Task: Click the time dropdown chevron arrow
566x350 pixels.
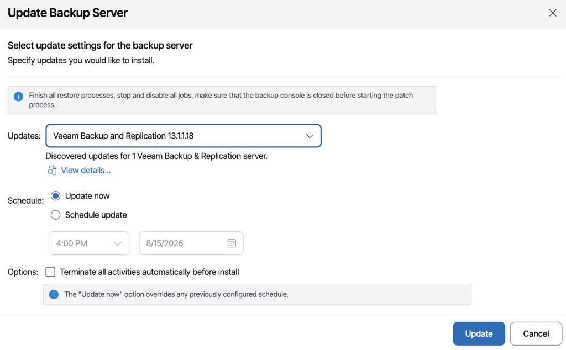Action: pyautogui.click(x=117, y=243)
